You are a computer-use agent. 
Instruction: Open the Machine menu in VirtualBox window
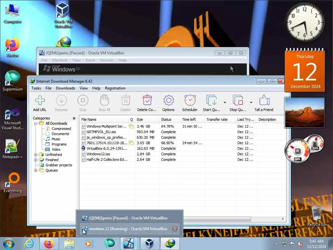pos(60,60)
